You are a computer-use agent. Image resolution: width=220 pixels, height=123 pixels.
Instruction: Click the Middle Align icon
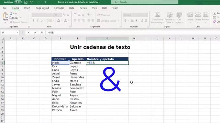click(x=79, y=14)
